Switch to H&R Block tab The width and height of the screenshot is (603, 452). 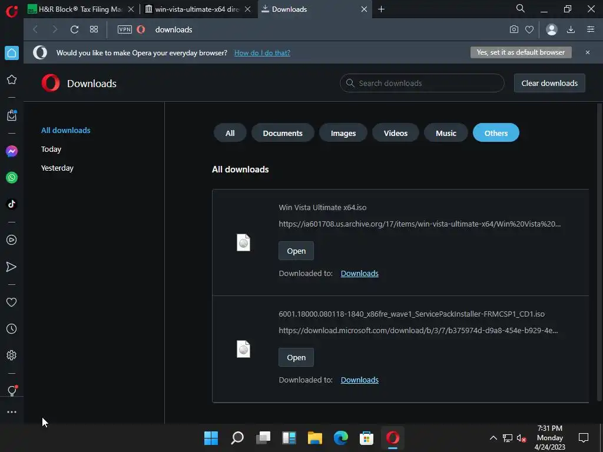pos(80,9)
